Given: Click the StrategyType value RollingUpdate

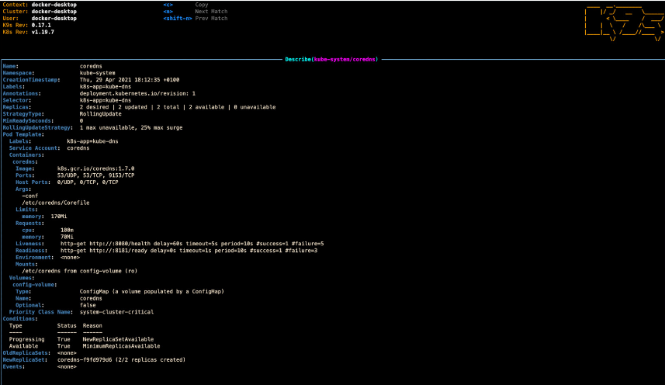Looking at the screenshot, I should 101,113.
